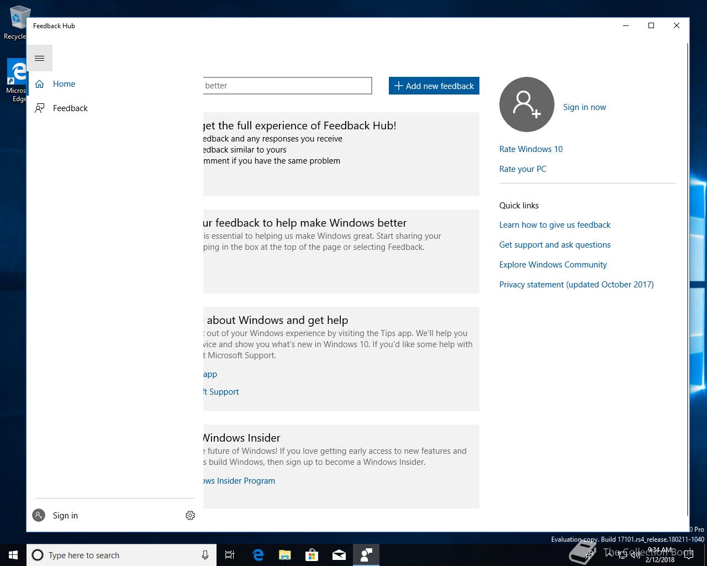Open the Privacy statement link
This screenshot has height=566, width=707.
click(576, 285)
